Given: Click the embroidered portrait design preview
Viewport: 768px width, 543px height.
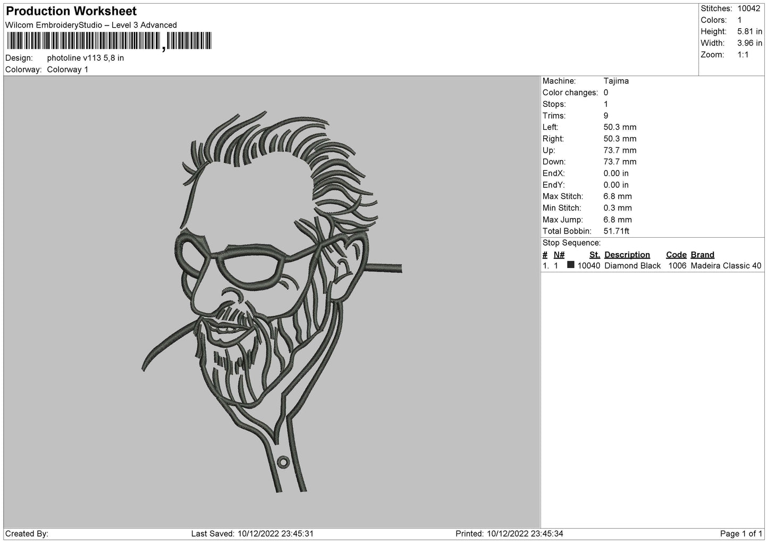Looking at the screenshot, I should (272, 302).
